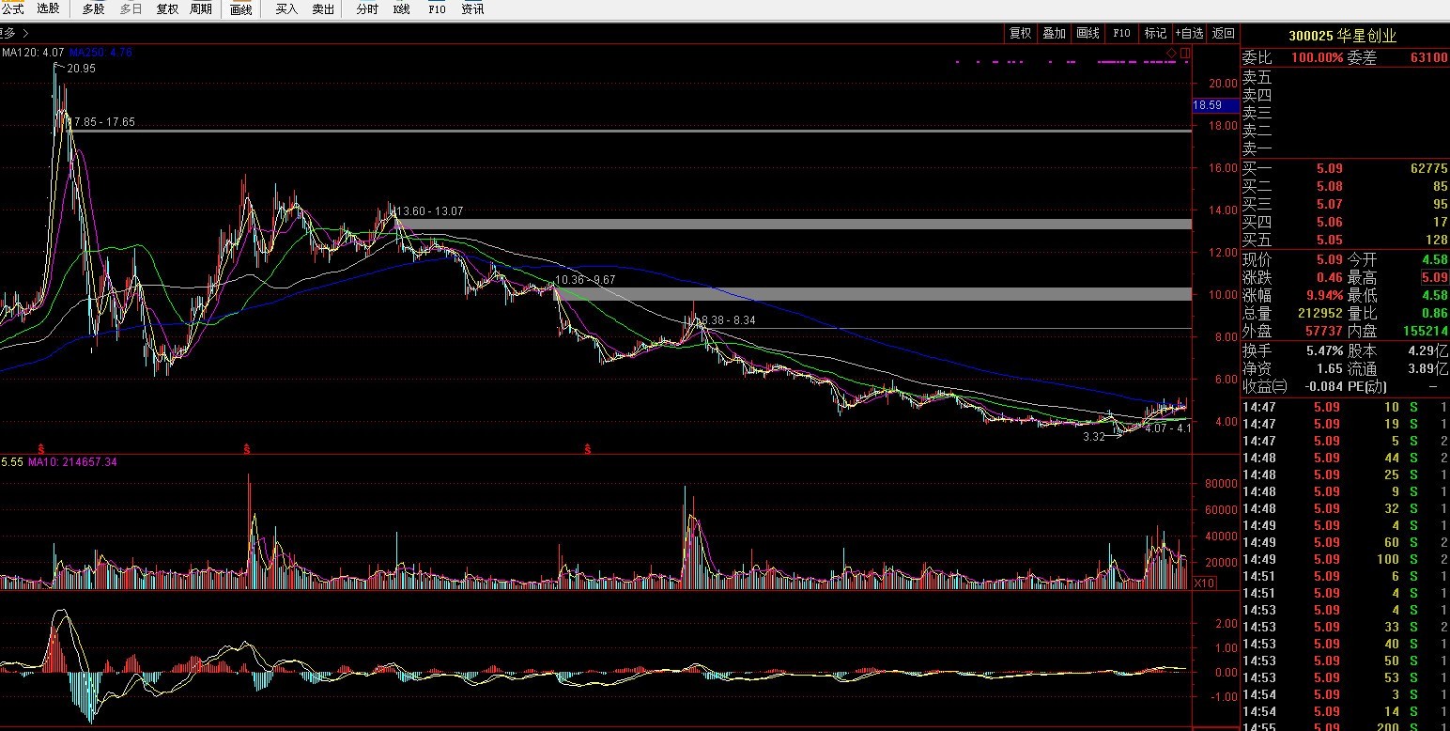
Task: Click the 8.38 - 8.34 level label
Action: tap(728, 320)
